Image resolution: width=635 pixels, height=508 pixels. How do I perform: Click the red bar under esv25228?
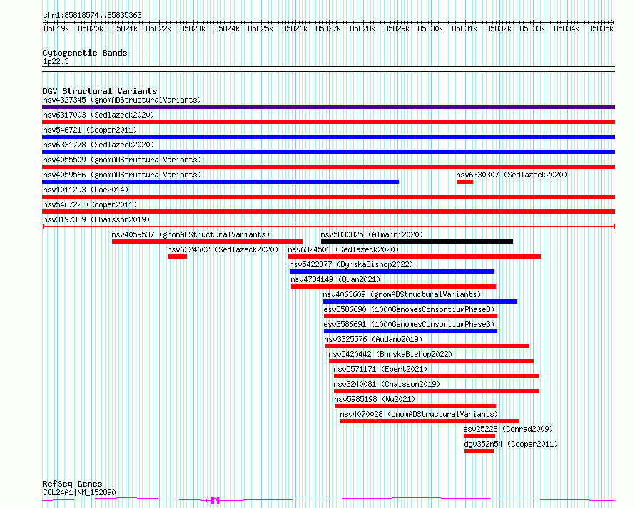point(479,437)
